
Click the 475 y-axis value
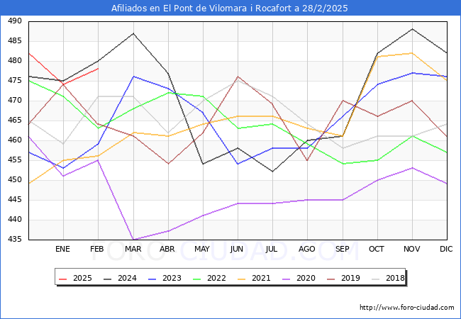click(15, 81)
